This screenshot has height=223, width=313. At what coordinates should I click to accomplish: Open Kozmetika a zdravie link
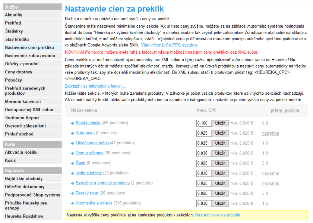(x=94, y=203)
